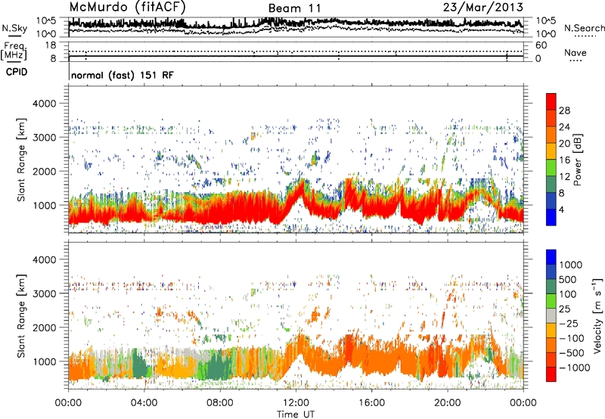The width and height of the screenshot is (605, 419).
Task: Click the orange 20–24 dB Power colorbar segment
Action: pos(551,135)
